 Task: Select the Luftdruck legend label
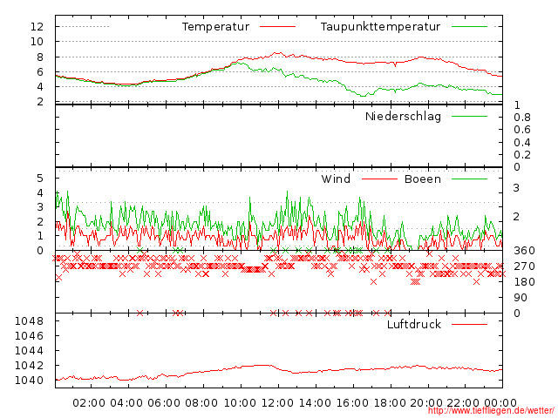(414, 324)
